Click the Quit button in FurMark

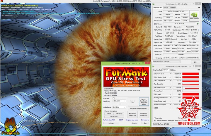pos(145,123)
